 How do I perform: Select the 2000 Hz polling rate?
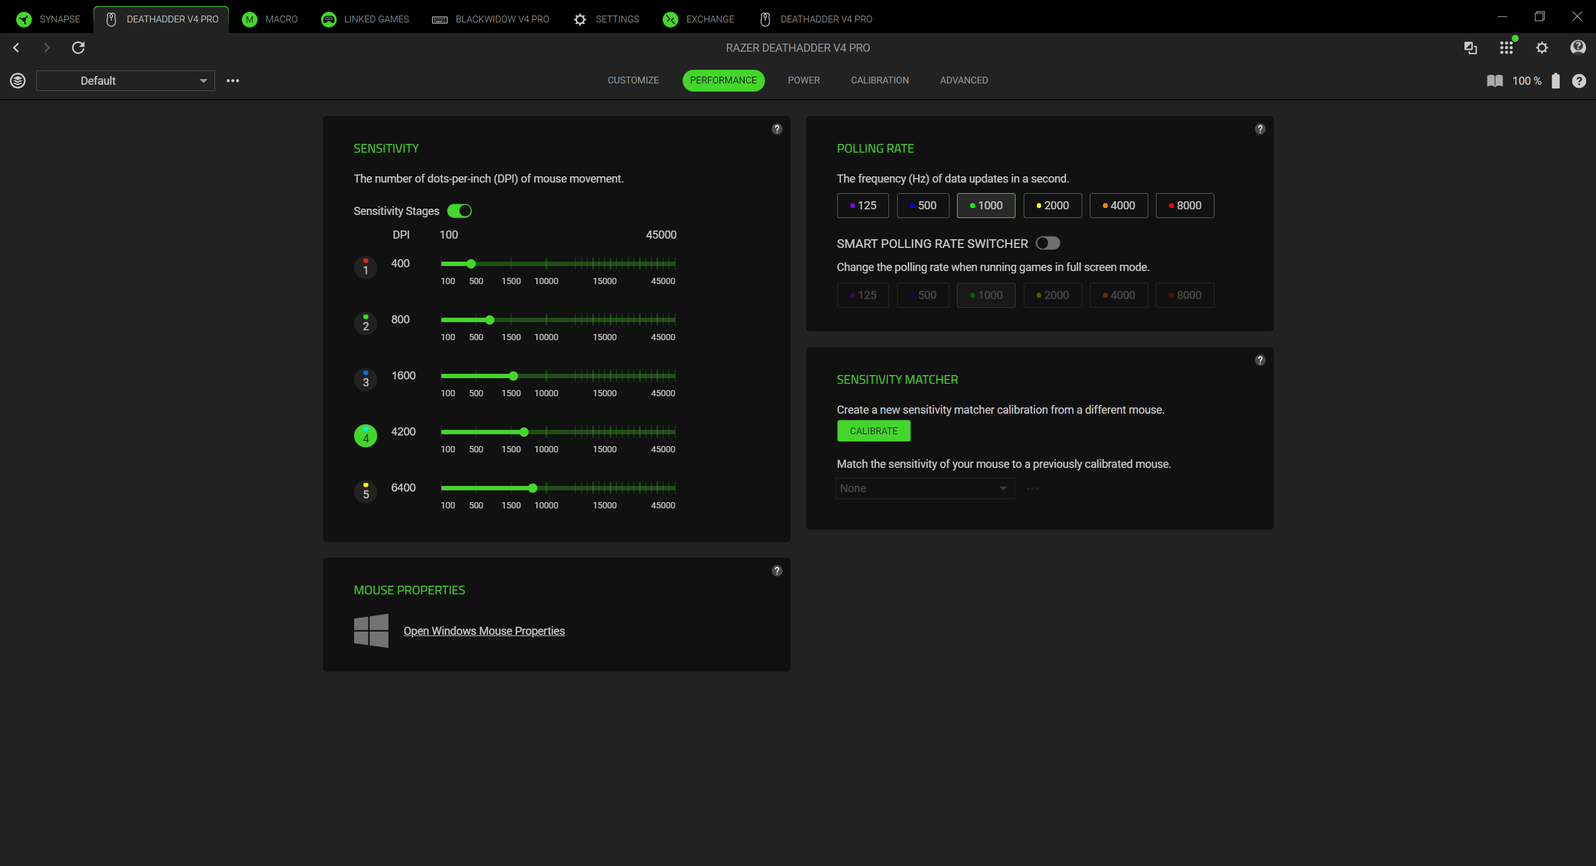[1052, 206]
